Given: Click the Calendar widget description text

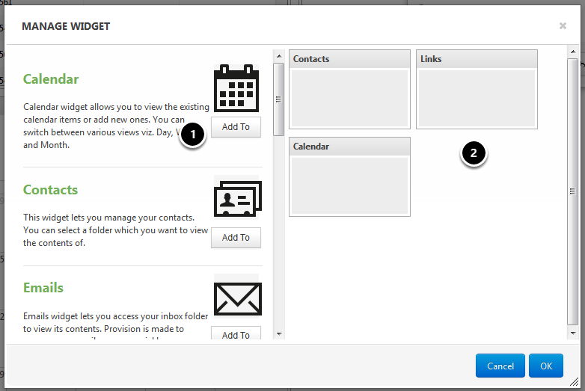Looking at the screenshot, I should coord(116,126).
